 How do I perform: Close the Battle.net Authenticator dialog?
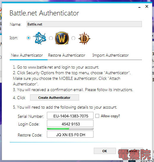tap(147, 7)
